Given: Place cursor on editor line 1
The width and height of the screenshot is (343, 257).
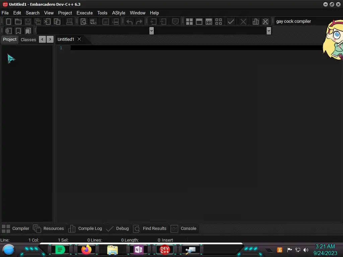Looking at the screenshot, I should [196, 48].
